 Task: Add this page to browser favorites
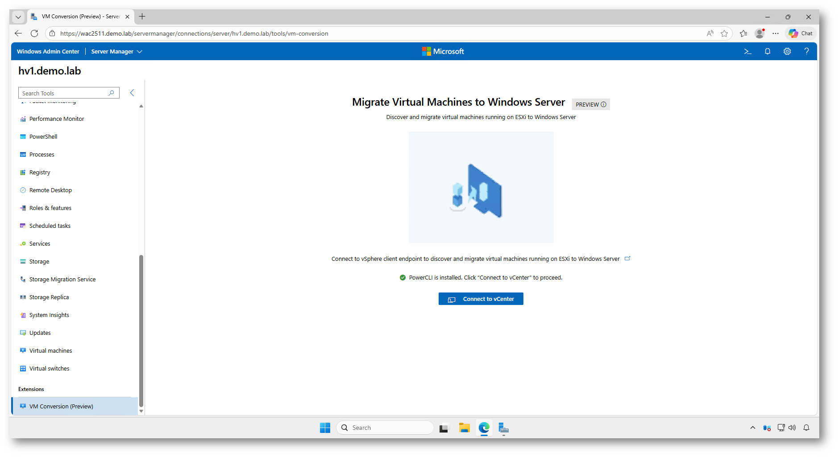[x=724, y=33]
